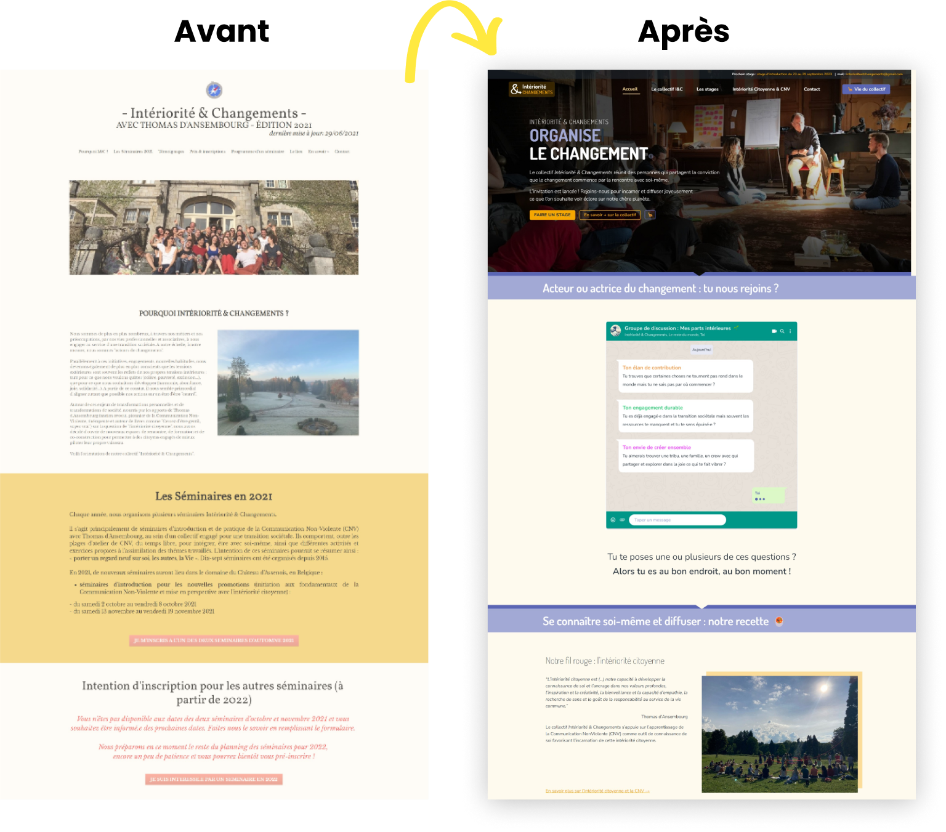
Task: Click the attachment paperclip icon in the chat
Action: tap(622, 520)
